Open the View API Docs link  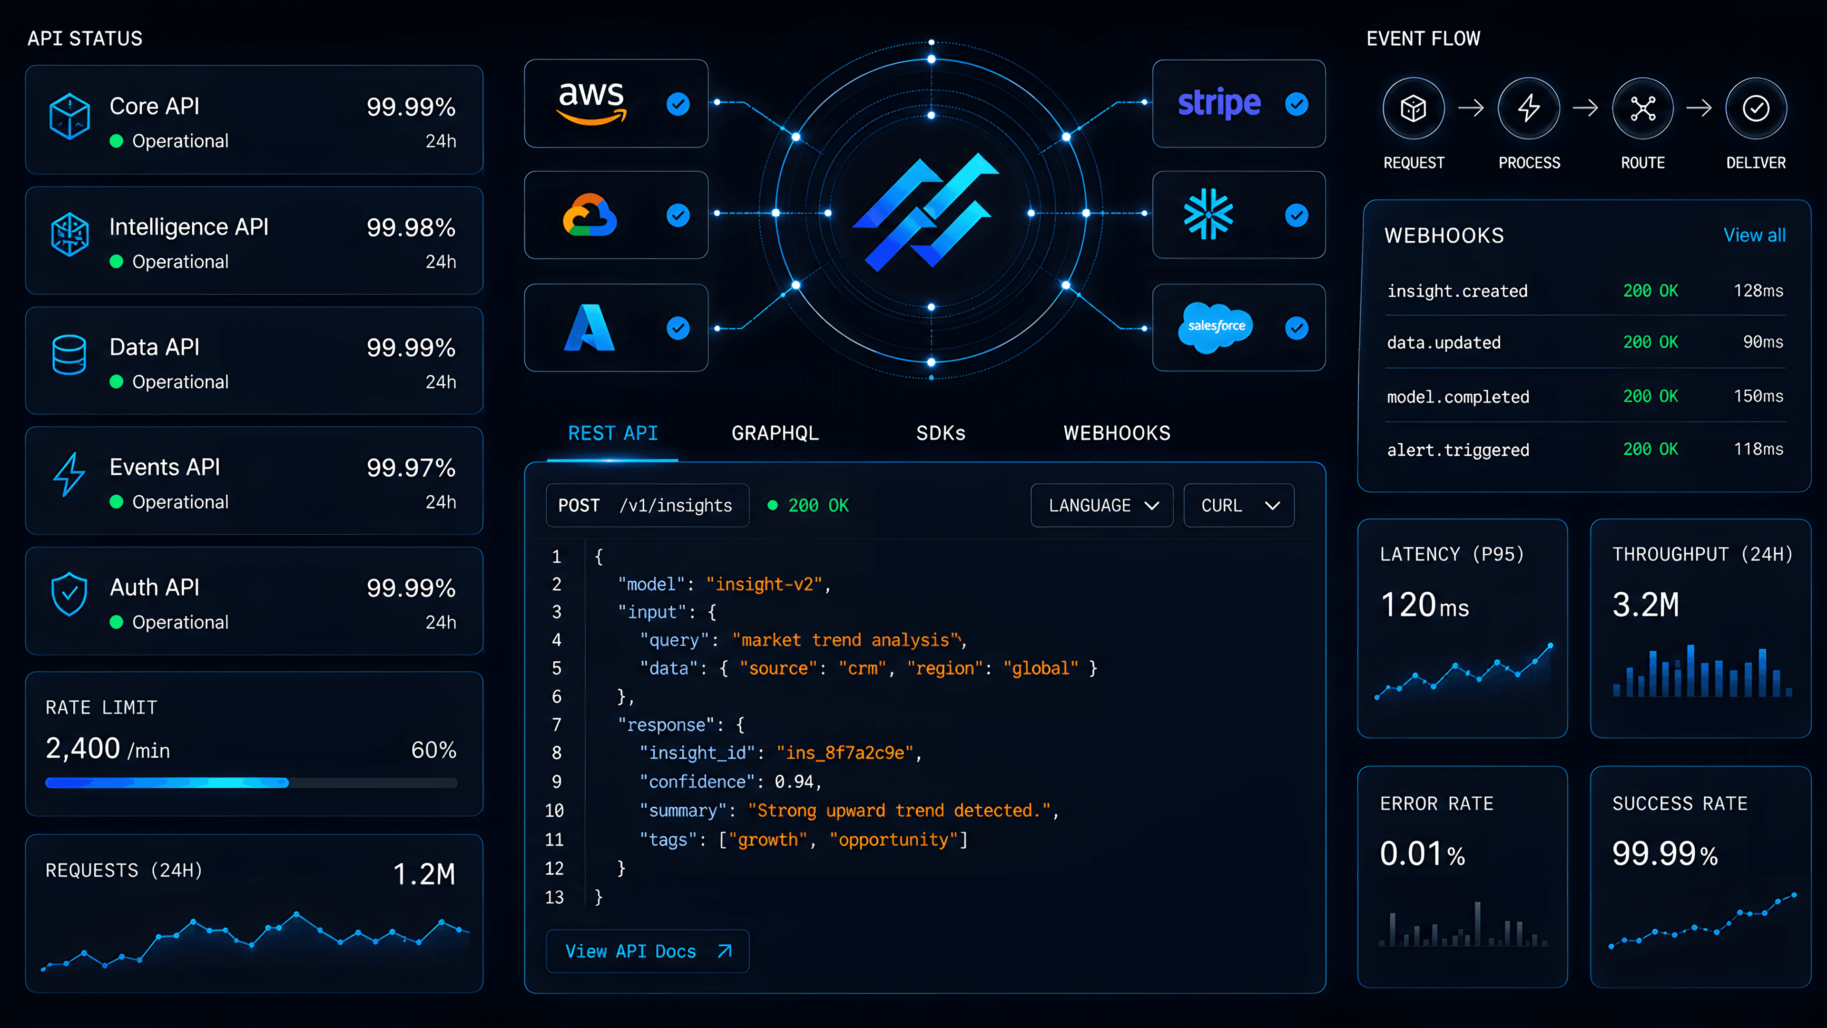(x=648, y=951)
